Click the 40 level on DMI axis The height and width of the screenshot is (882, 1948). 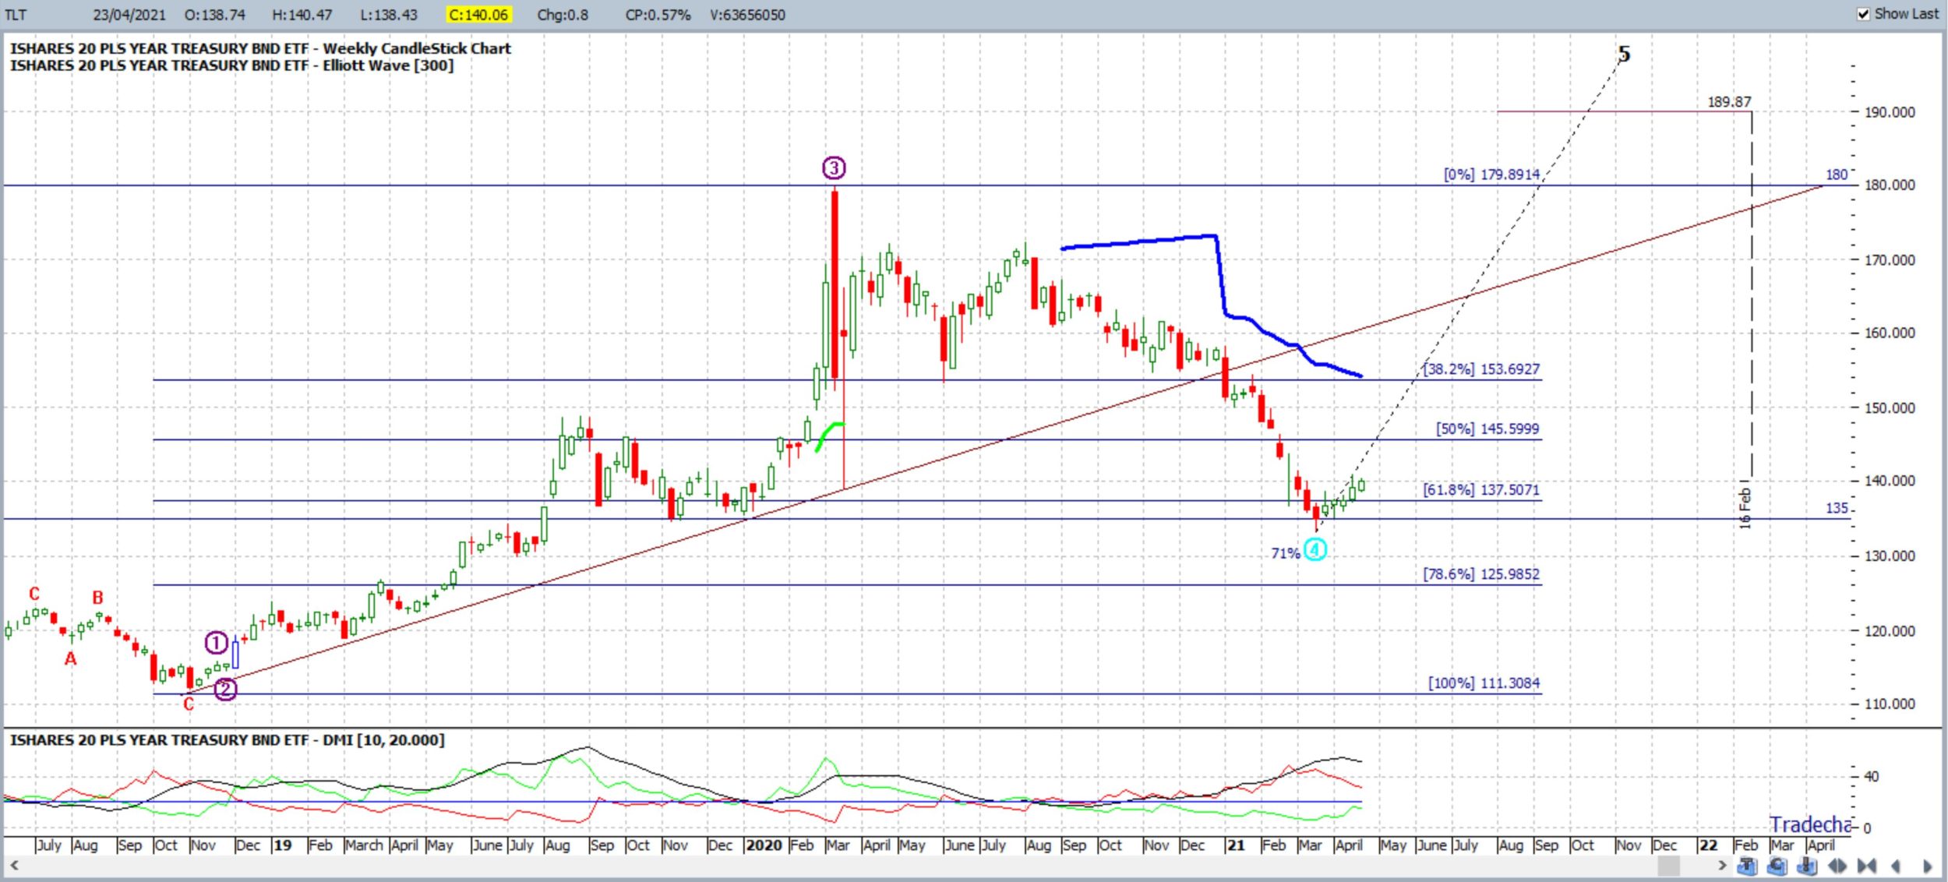pyautogui.click(x=1872, y=776)
